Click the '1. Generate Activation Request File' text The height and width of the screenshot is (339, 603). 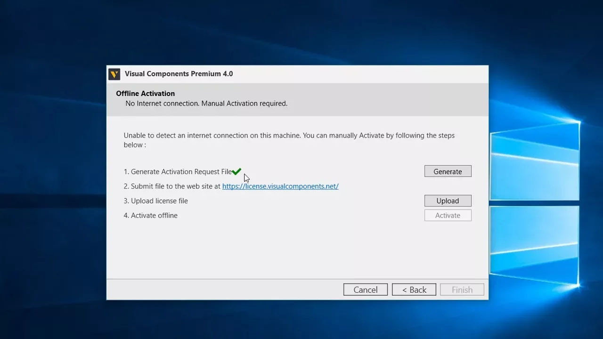click(178, 171)
